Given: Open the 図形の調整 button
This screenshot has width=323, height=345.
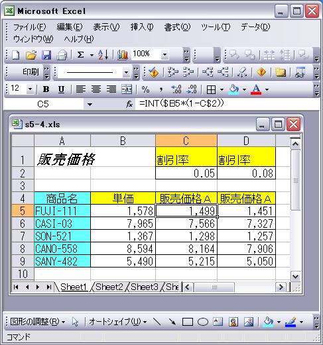Looking at the screenshot, I should pos(38,322).
